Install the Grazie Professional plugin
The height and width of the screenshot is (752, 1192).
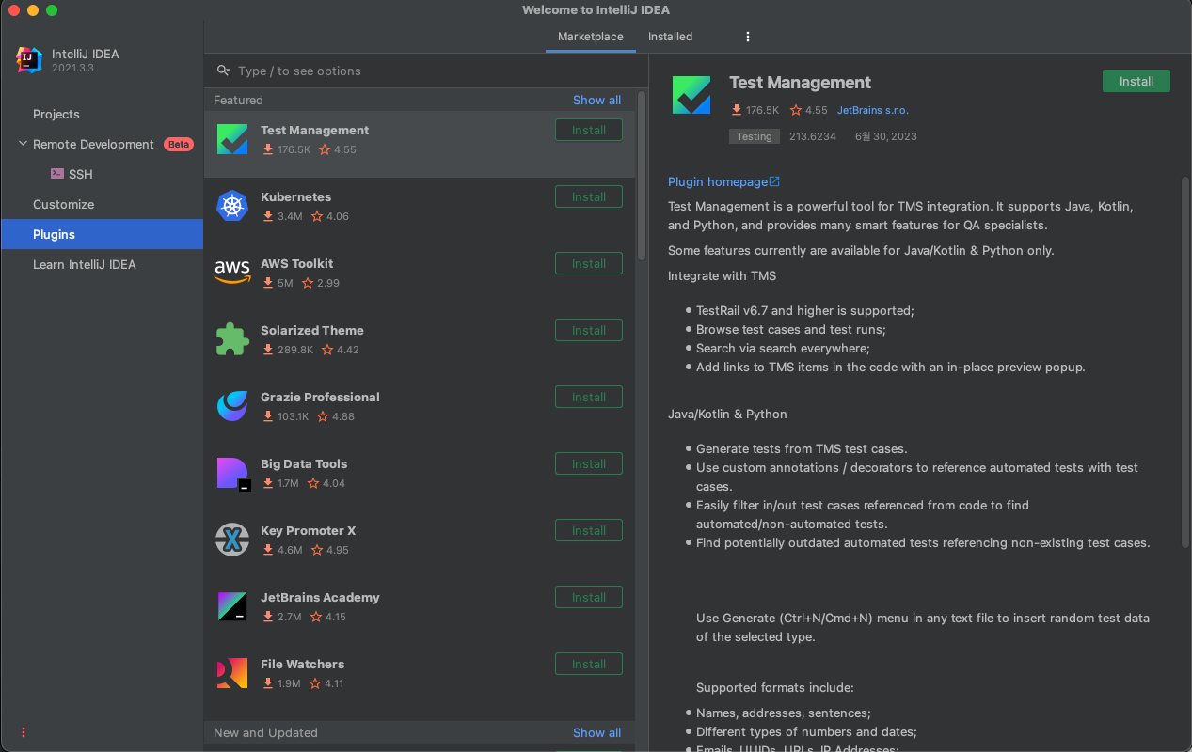[x=589, y=397]
